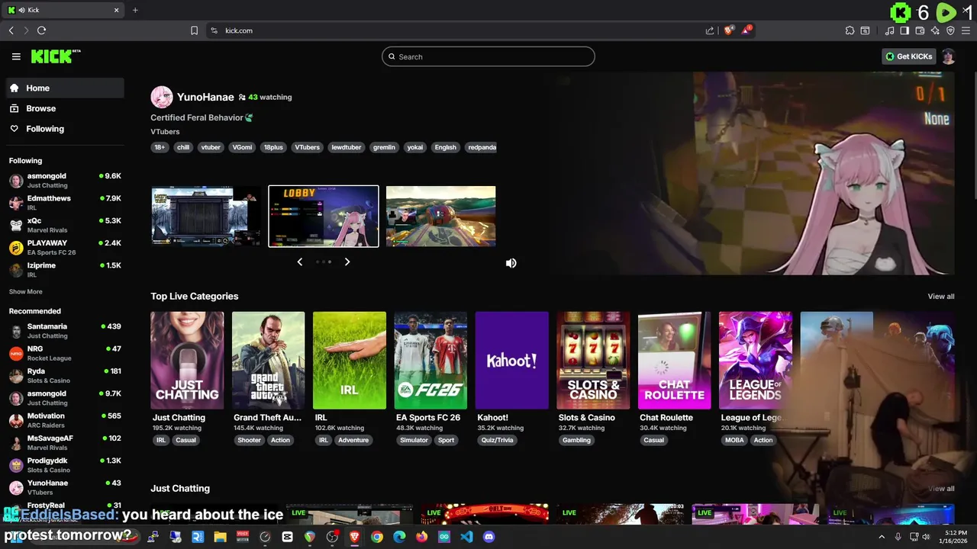Click the share page icon
977x549 pixels.
710,30
